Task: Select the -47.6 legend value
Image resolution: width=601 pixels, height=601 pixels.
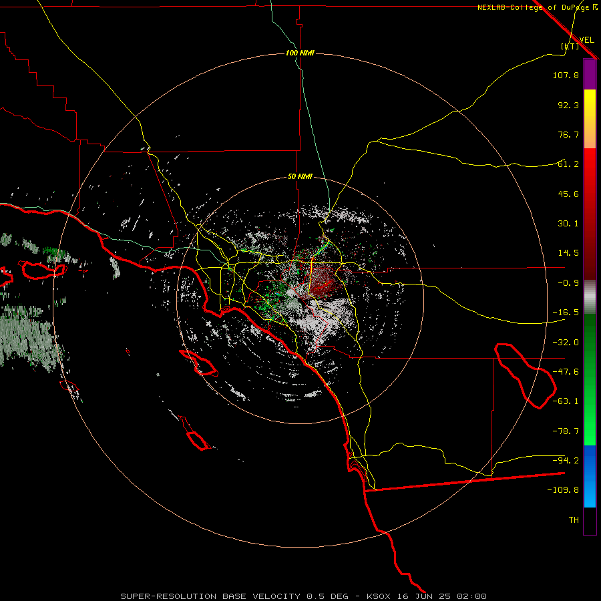Action: tap(566, 372)
